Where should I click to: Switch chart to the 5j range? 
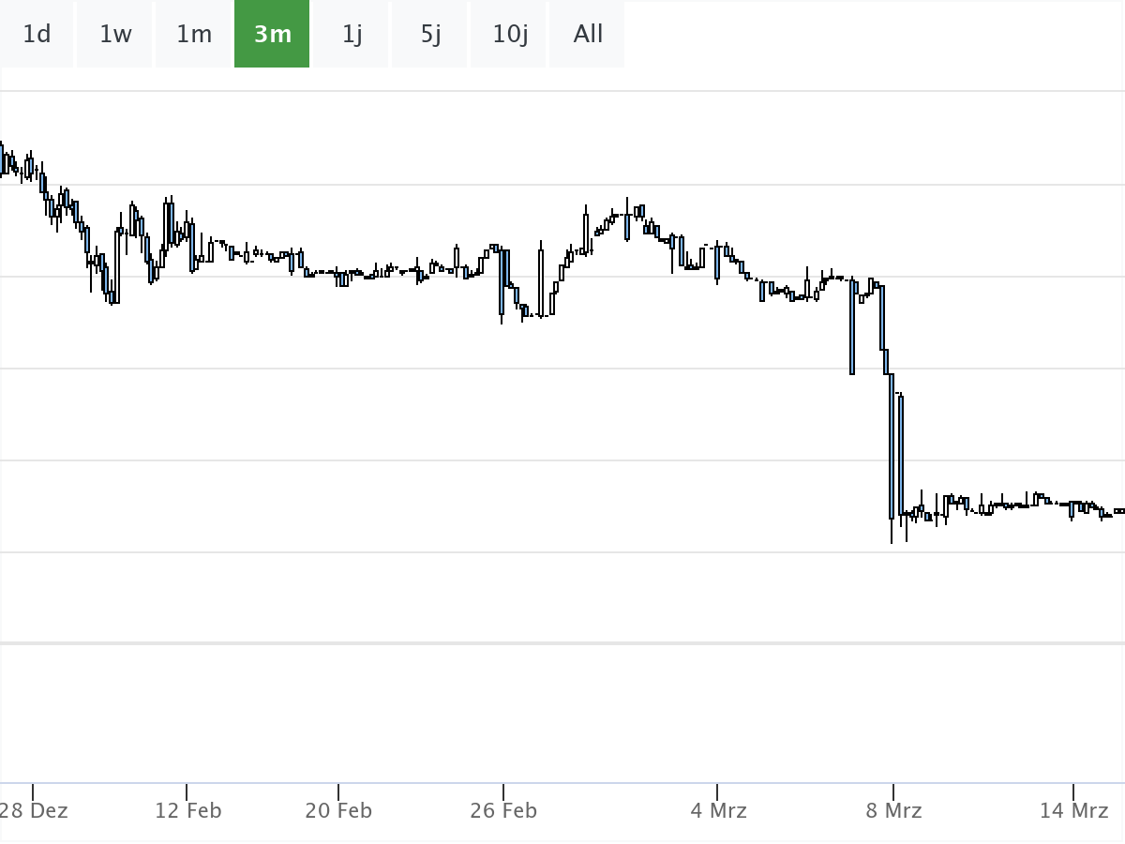tap(430, 35)
